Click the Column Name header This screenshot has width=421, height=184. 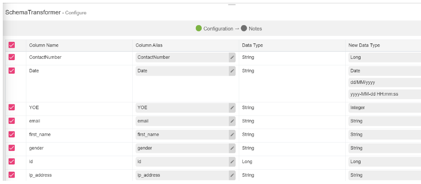(x=44, y=45)
